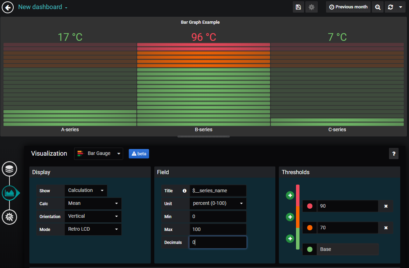Click the Title info icon

tap(184, 191)
